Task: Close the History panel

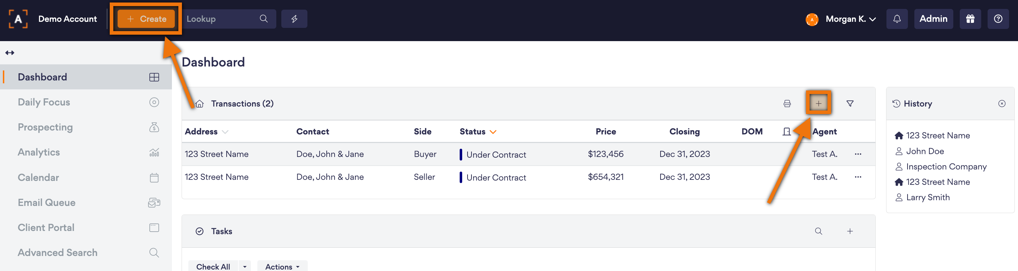Action: point(1002,103)
